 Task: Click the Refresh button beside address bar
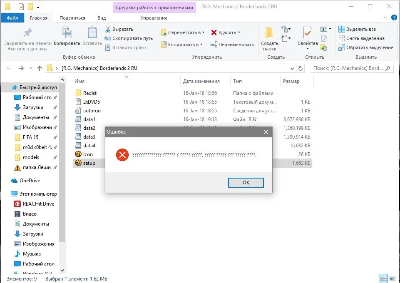click(301, 68)
